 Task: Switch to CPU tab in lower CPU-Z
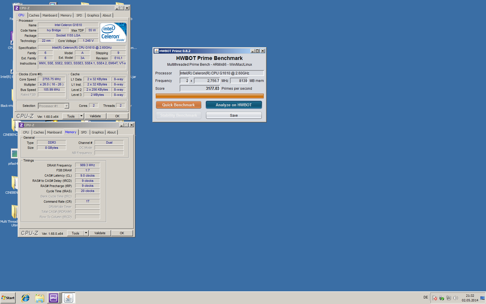(x=26, y=132)
